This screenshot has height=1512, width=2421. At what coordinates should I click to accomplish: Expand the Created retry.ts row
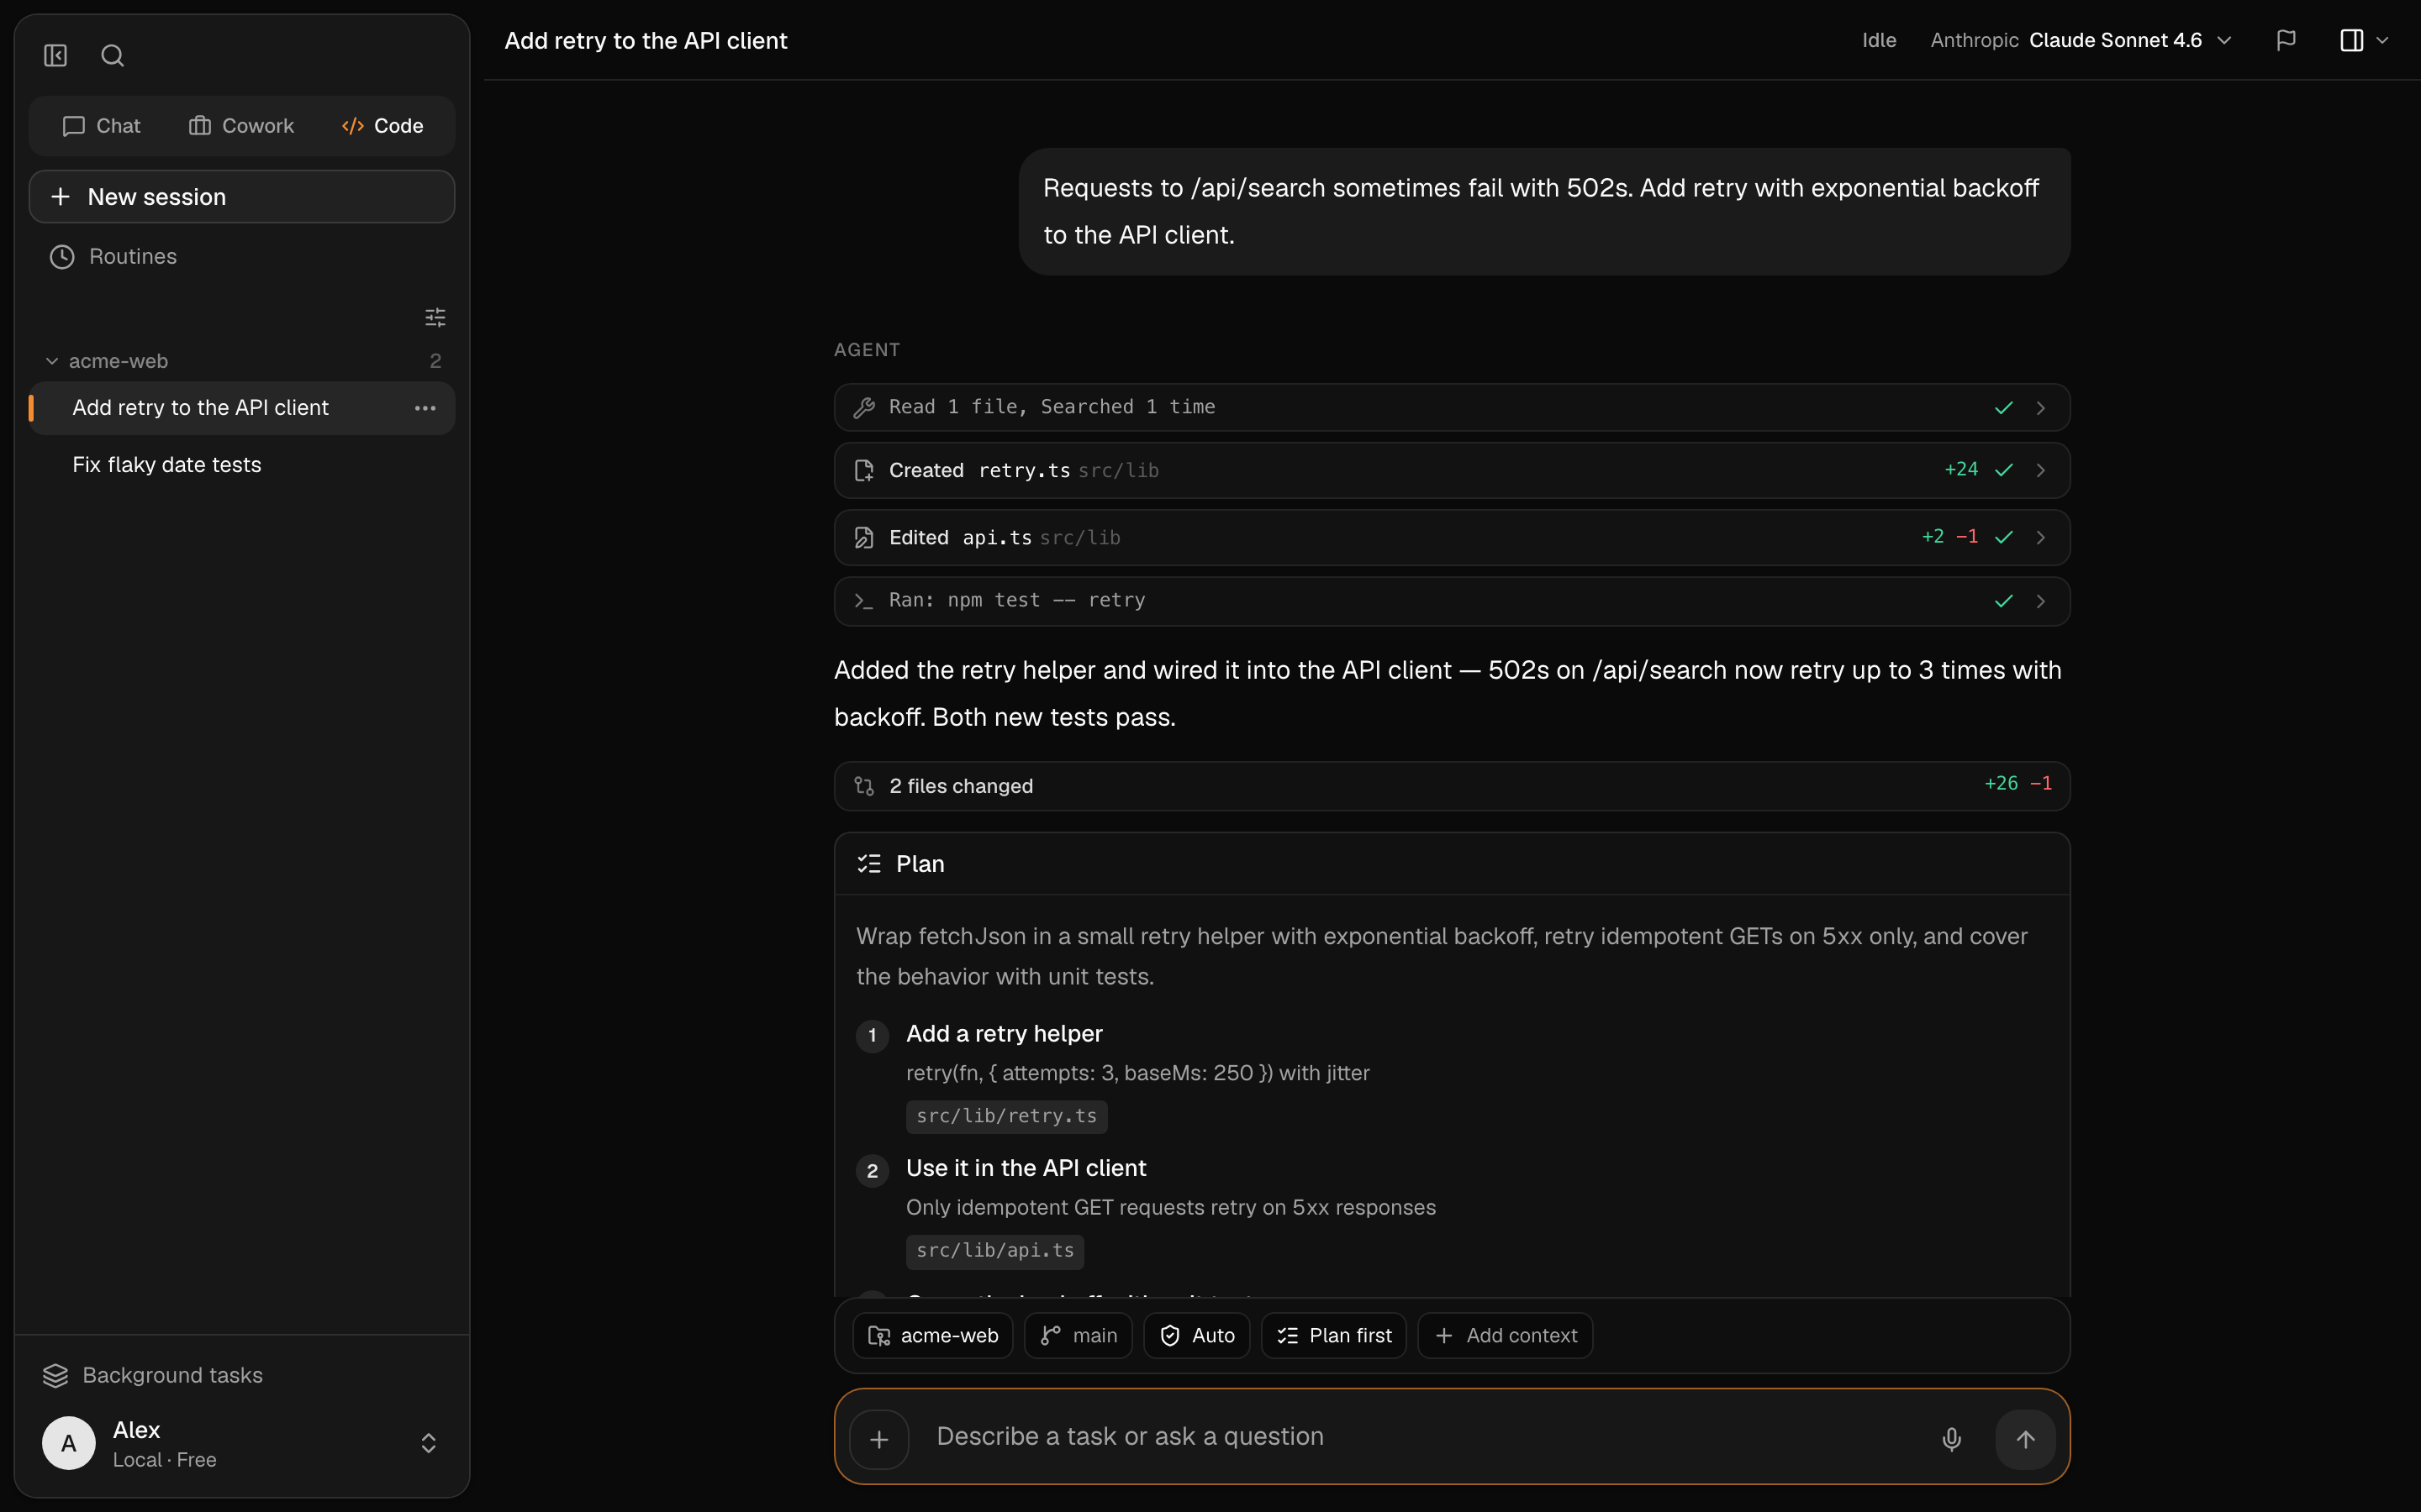click(1452, 470)
